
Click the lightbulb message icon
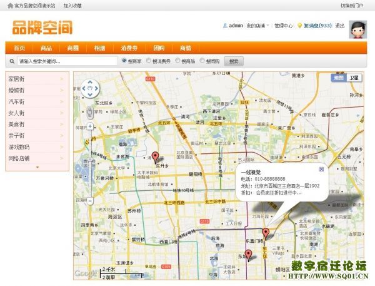click(x=299, y=26)
